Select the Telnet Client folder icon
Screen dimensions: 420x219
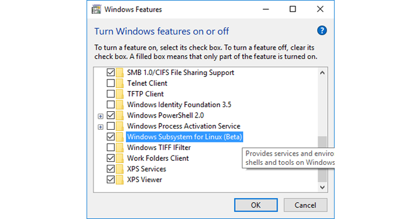(x=120, y=83)
